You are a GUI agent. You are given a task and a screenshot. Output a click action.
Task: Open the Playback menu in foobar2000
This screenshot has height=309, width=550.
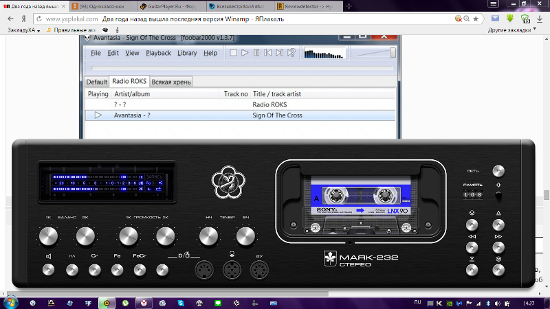tap(158, 53)
